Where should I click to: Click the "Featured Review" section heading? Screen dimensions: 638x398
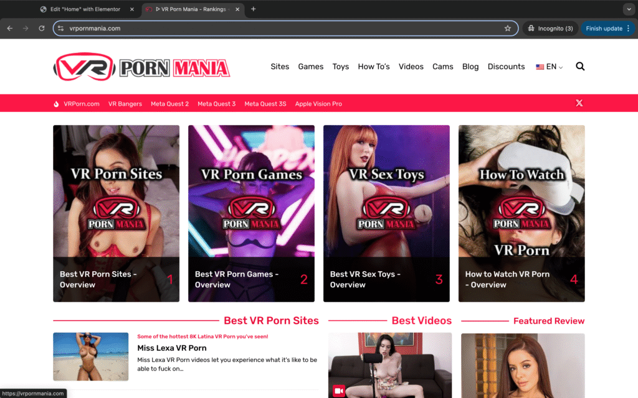point(549,322)
